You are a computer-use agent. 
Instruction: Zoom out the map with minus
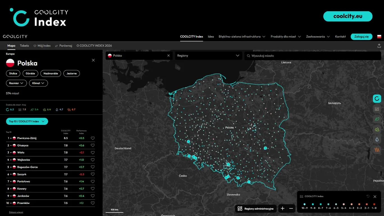pos(291,208)
